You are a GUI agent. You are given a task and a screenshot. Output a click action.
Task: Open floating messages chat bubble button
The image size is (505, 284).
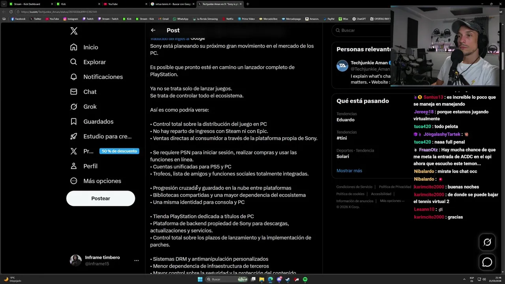487,262
